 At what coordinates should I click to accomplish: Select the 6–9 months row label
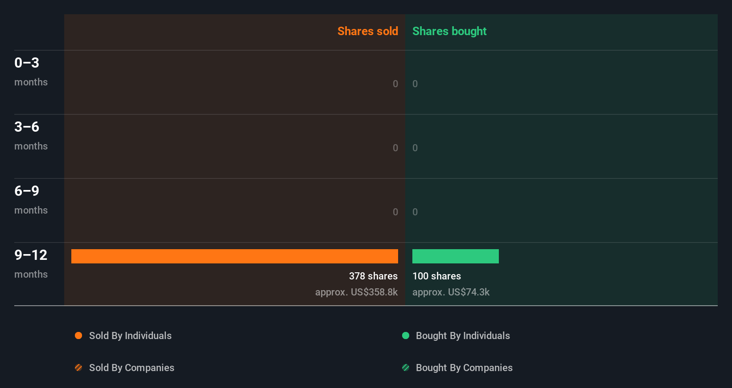[x=31, y=200]
